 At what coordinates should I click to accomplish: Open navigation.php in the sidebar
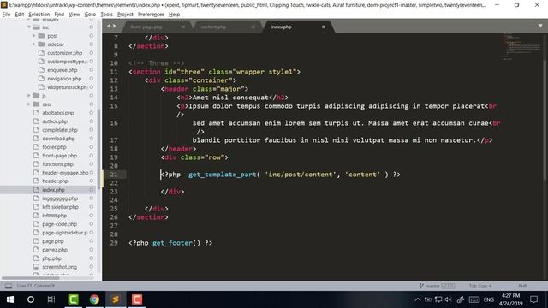pyautogui.click(x=64, y=79)
